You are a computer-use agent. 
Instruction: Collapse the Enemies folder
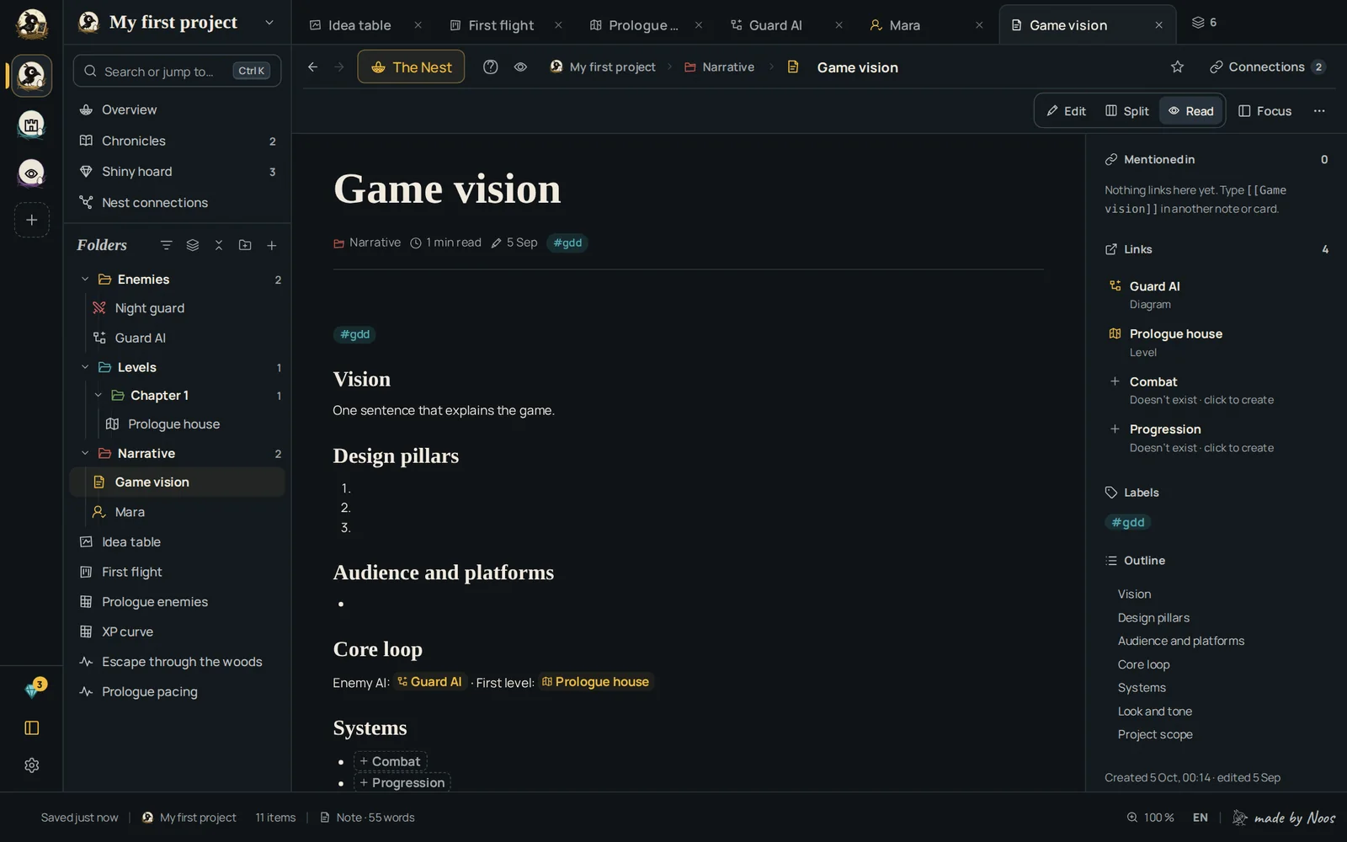point(85,280)
